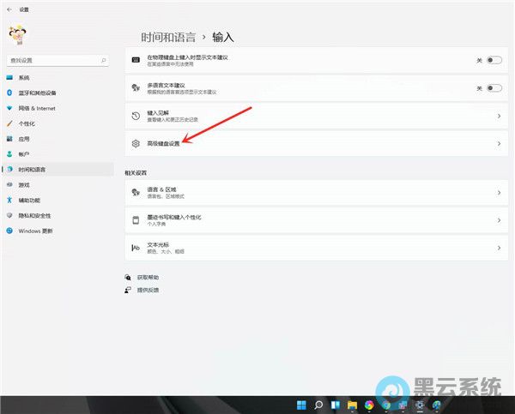Click the history clock icon for 键入见解
Viewport: 515px width, 414px height.
[x=135, y=115]
